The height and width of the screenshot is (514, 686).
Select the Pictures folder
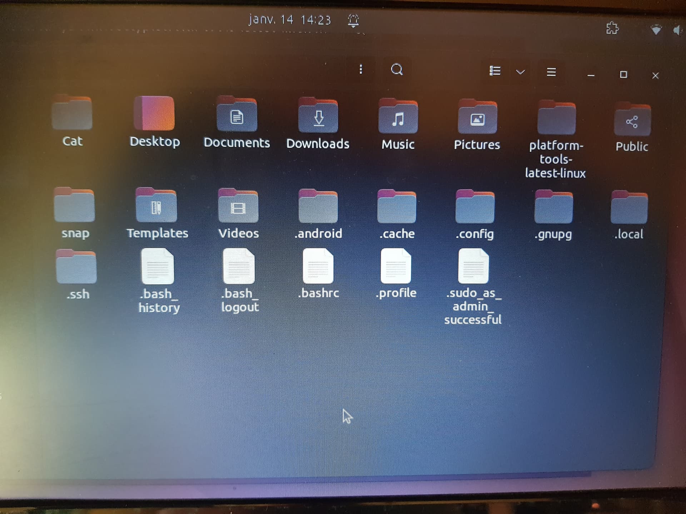coord(477,125)
